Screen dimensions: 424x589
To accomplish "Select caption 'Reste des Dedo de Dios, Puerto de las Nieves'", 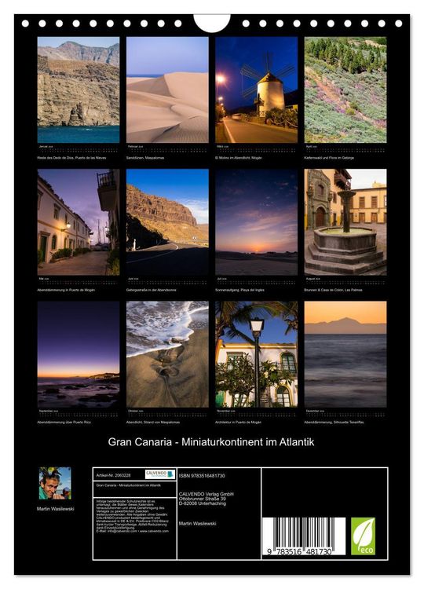I will click(71, 158).
